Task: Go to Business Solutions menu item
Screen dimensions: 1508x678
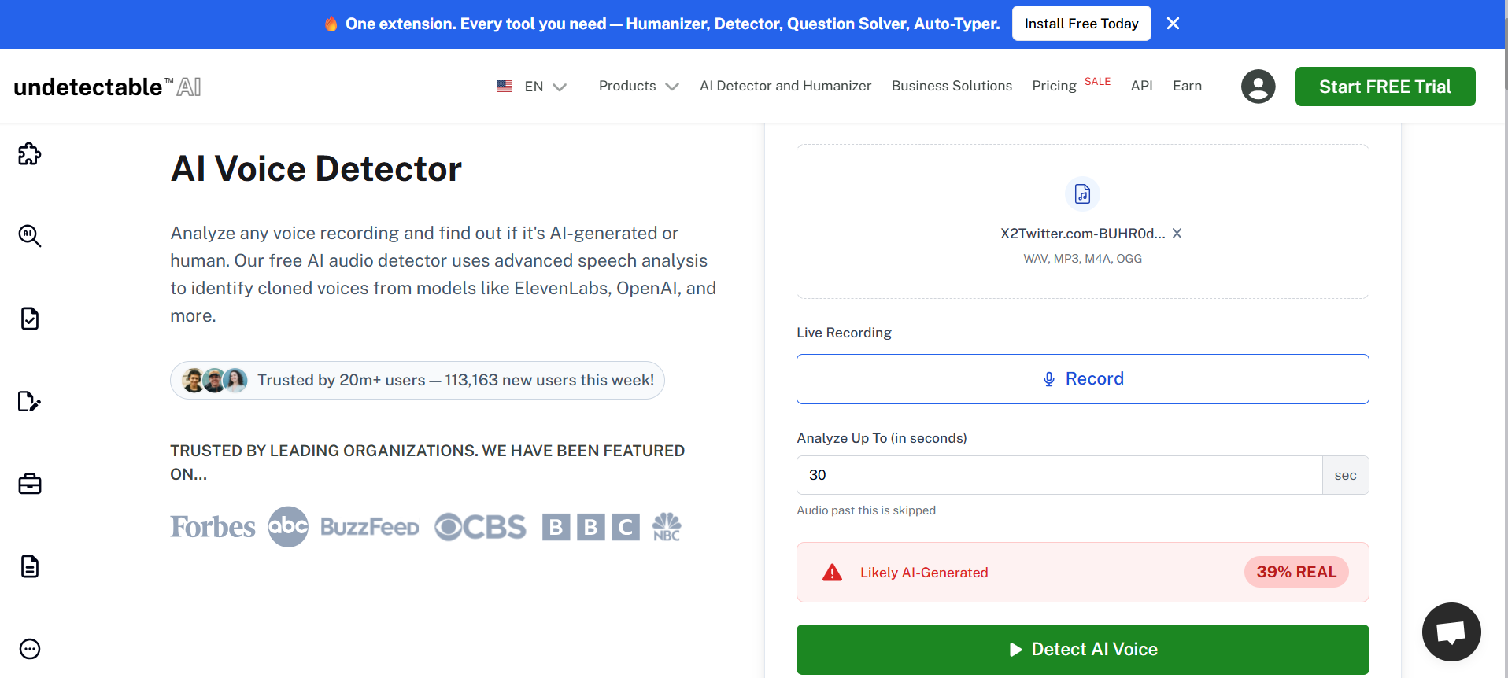Action: [952, 86]
